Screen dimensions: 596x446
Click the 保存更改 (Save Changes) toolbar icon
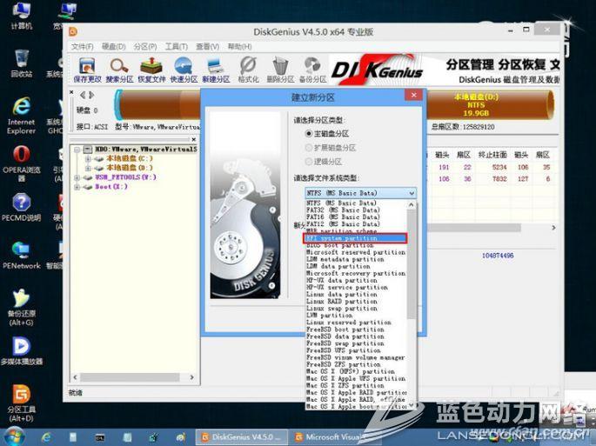(87, 67)
